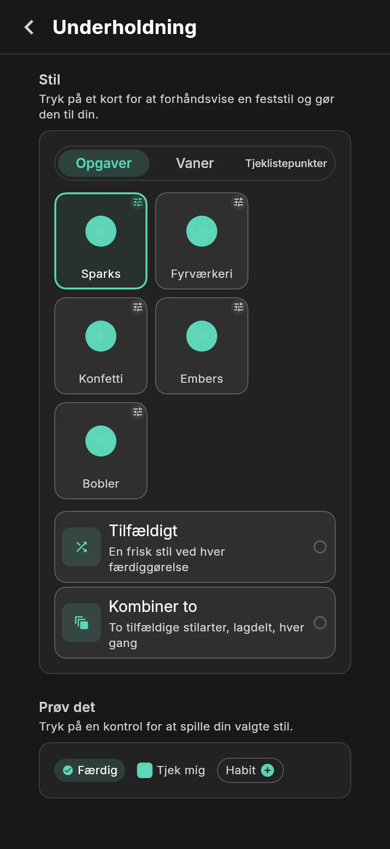Click the shuffle icon beside Tilfældigt

click(x=81, y=547)
